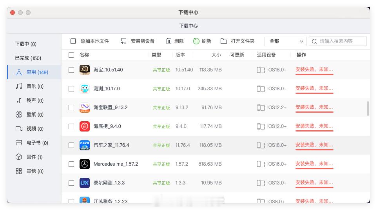Click version 11.76.4 cell
This screenshot has width=377, height=210.
click(x=183, y=145)
